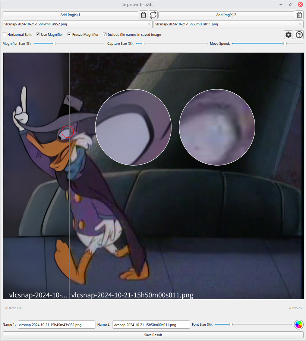This screenshot has height=341, width=306.
Task: Open image 1 file dropdown
Action: (78, 24)
